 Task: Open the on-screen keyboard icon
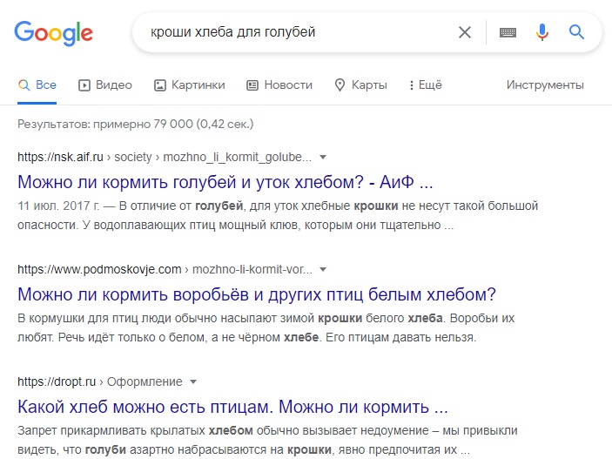pyautogui.click(x=508, y=32)
